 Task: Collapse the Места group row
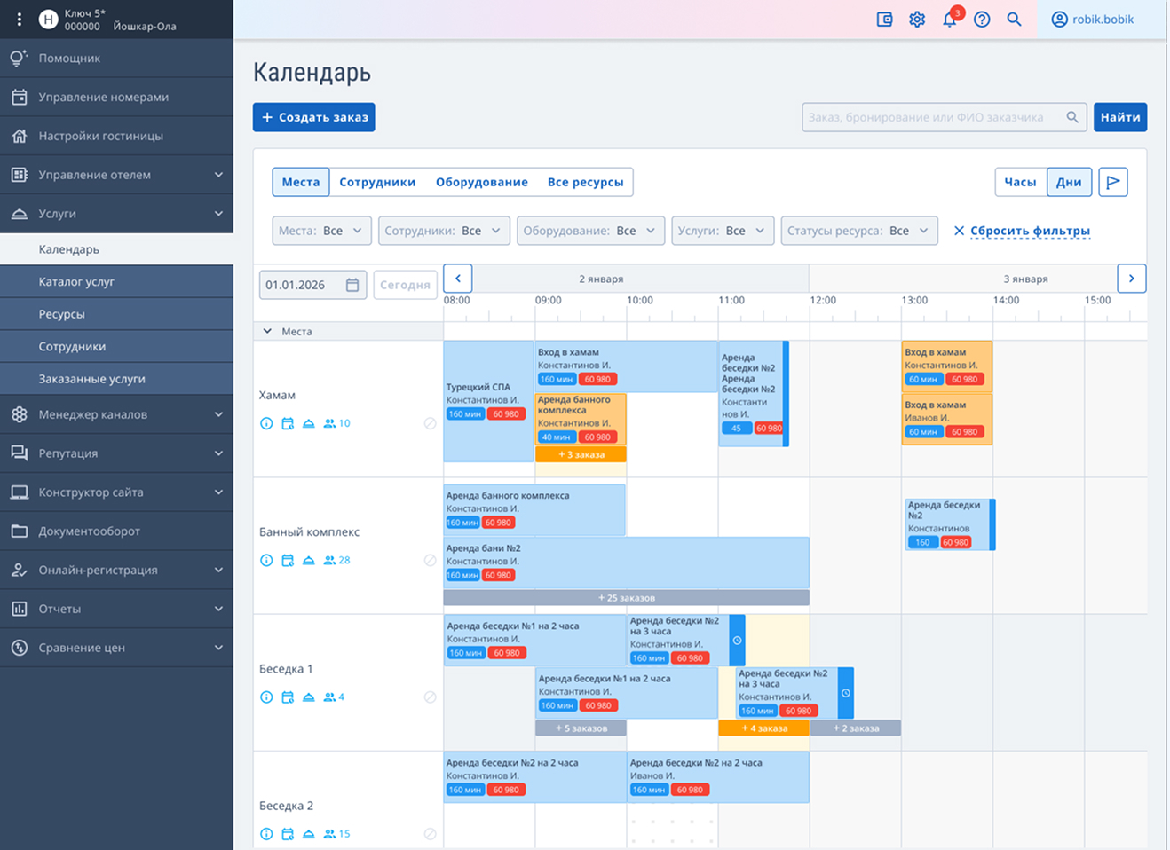click(267, 331)
